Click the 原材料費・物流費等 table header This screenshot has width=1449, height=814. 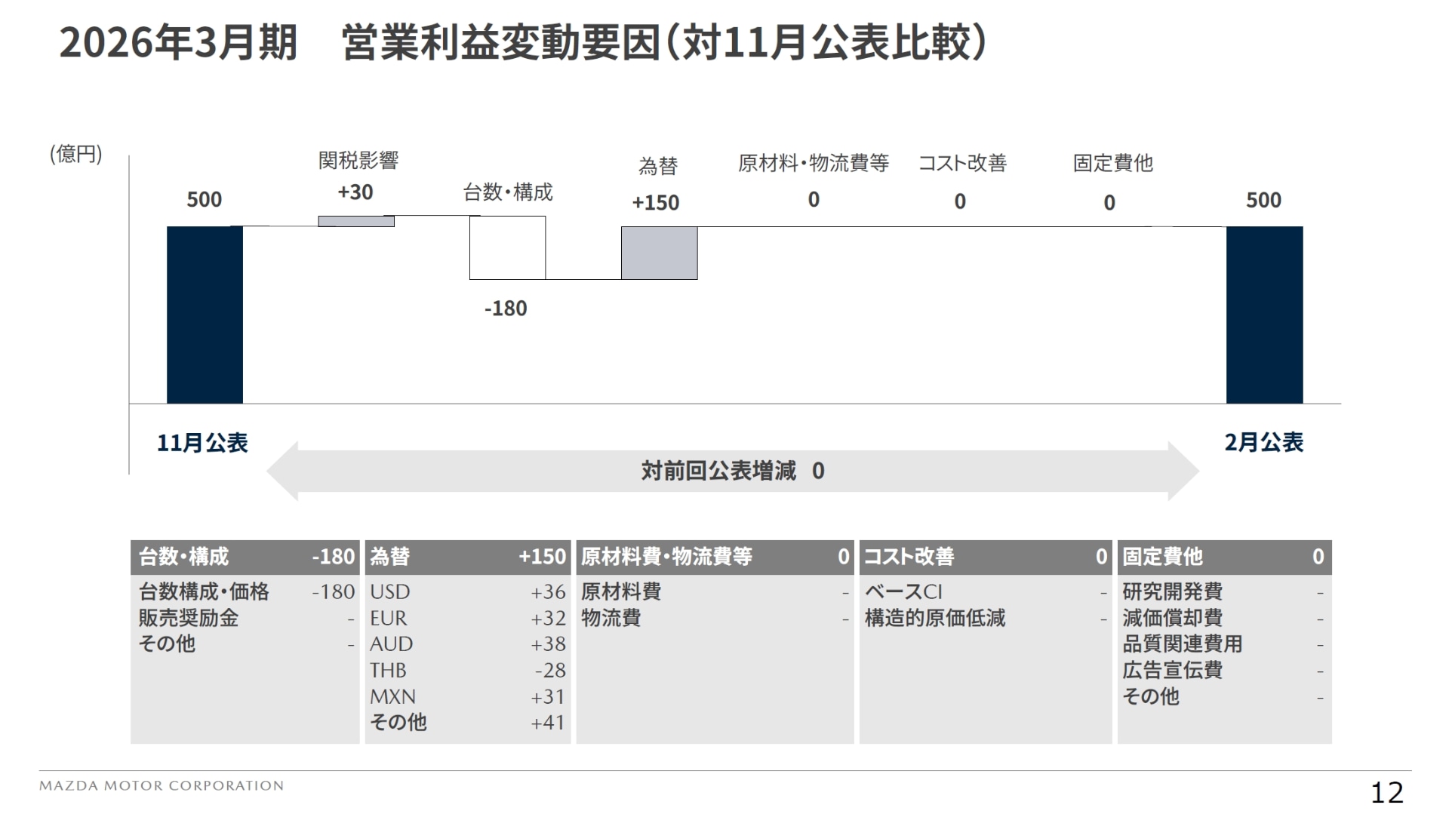[713, 557]
